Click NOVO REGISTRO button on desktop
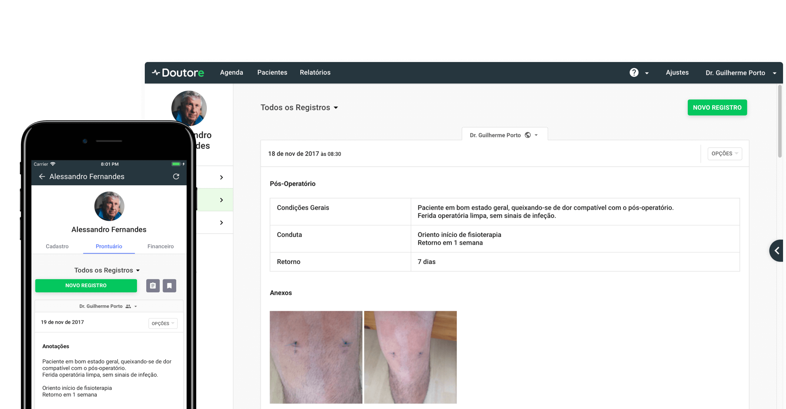This screenshot has height=409, width=786. tap(717, 107)
